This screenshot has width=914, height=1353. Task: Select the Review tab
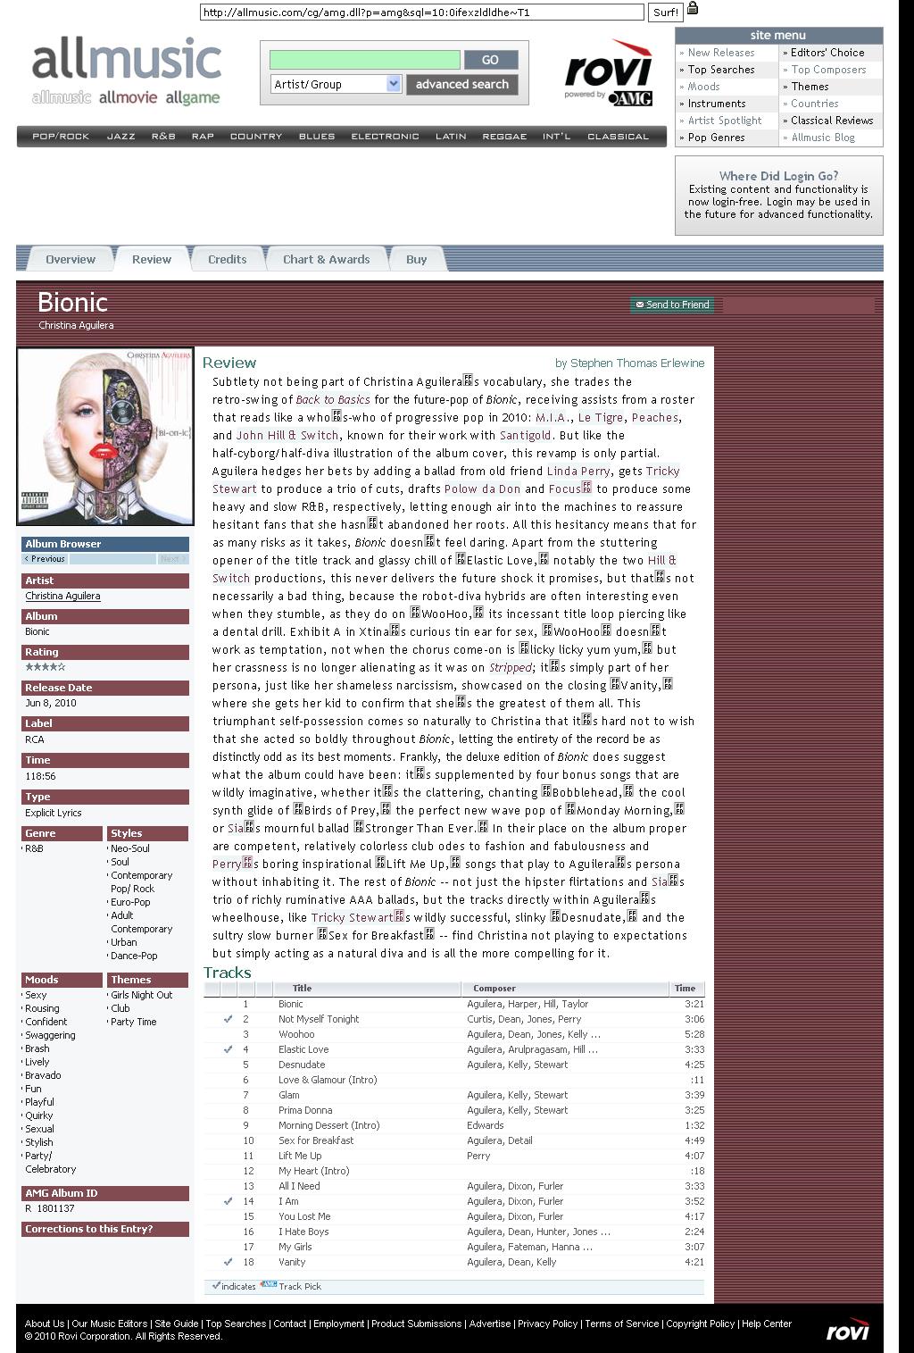(x=152, y=259)
